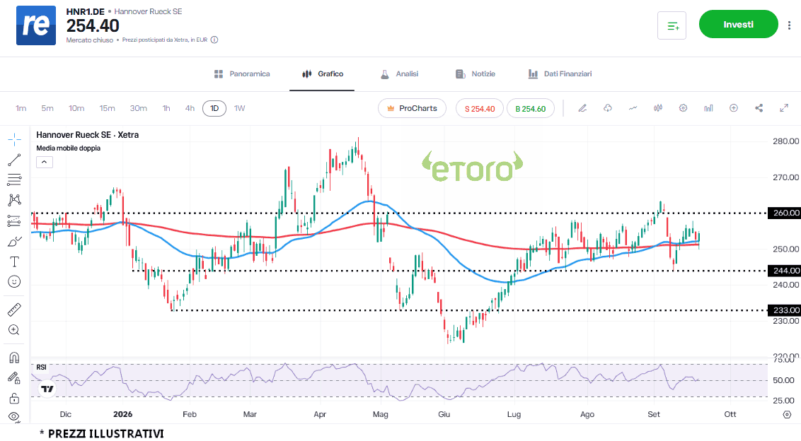
Task: Open the Notizie tab
Action: point(475,74)
